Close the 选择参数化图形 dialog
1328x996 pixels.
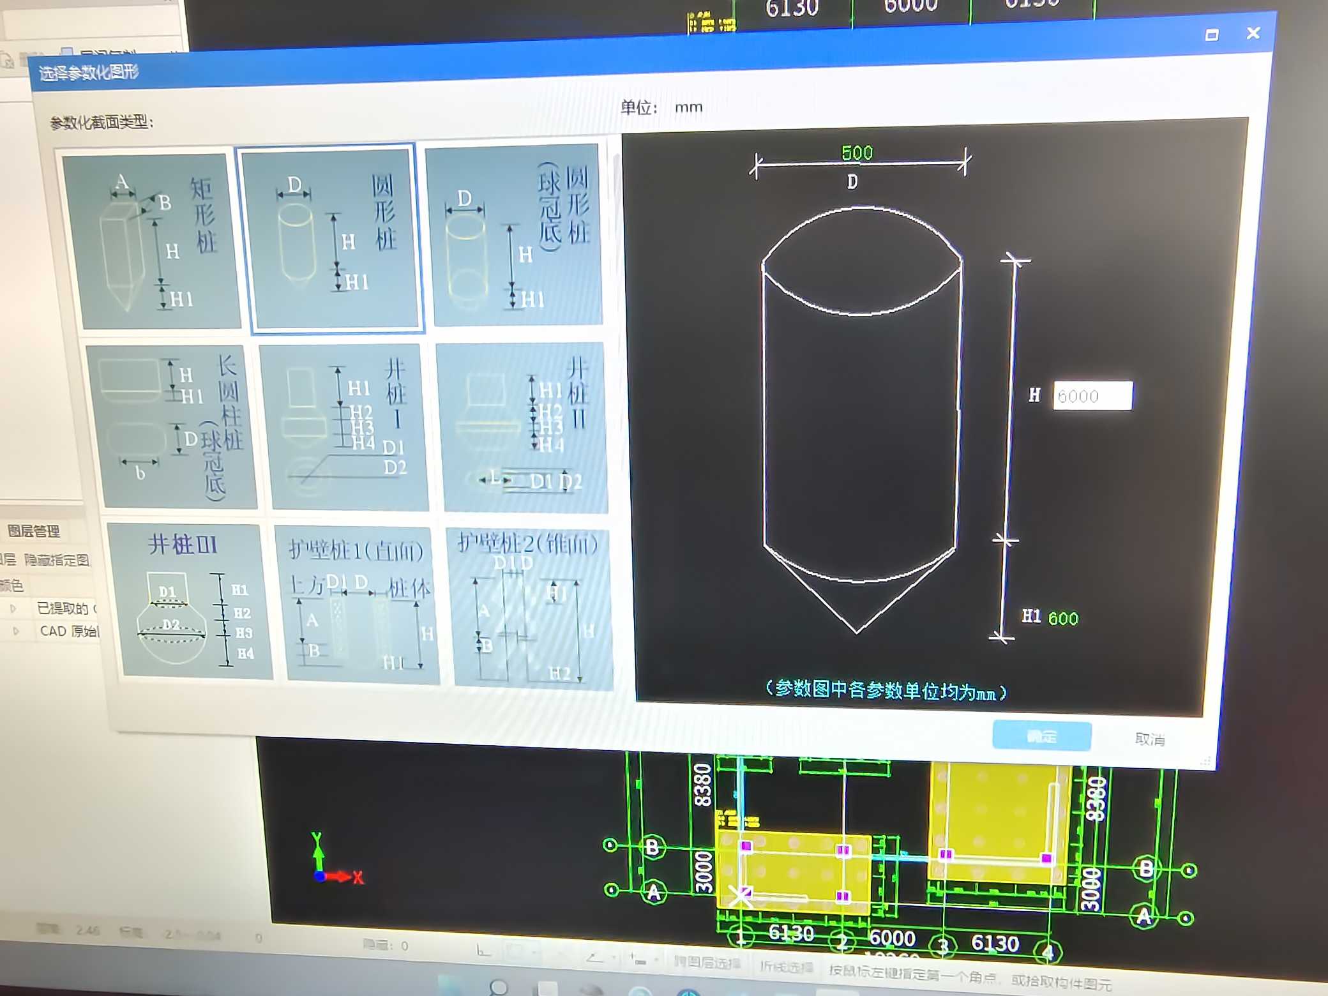1253,33
